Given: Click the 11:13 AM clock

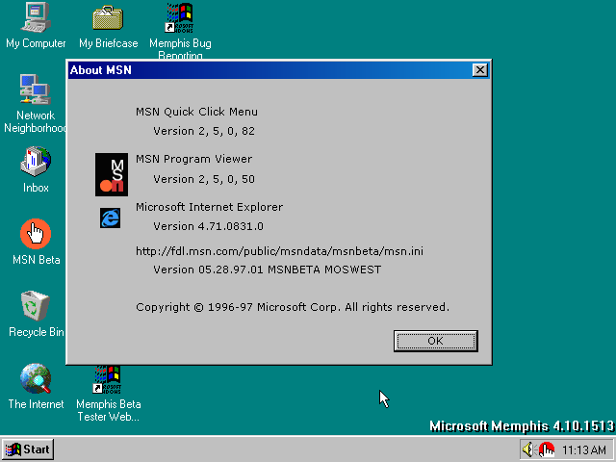Looking at the screenshot, I should tap(583, 449).
